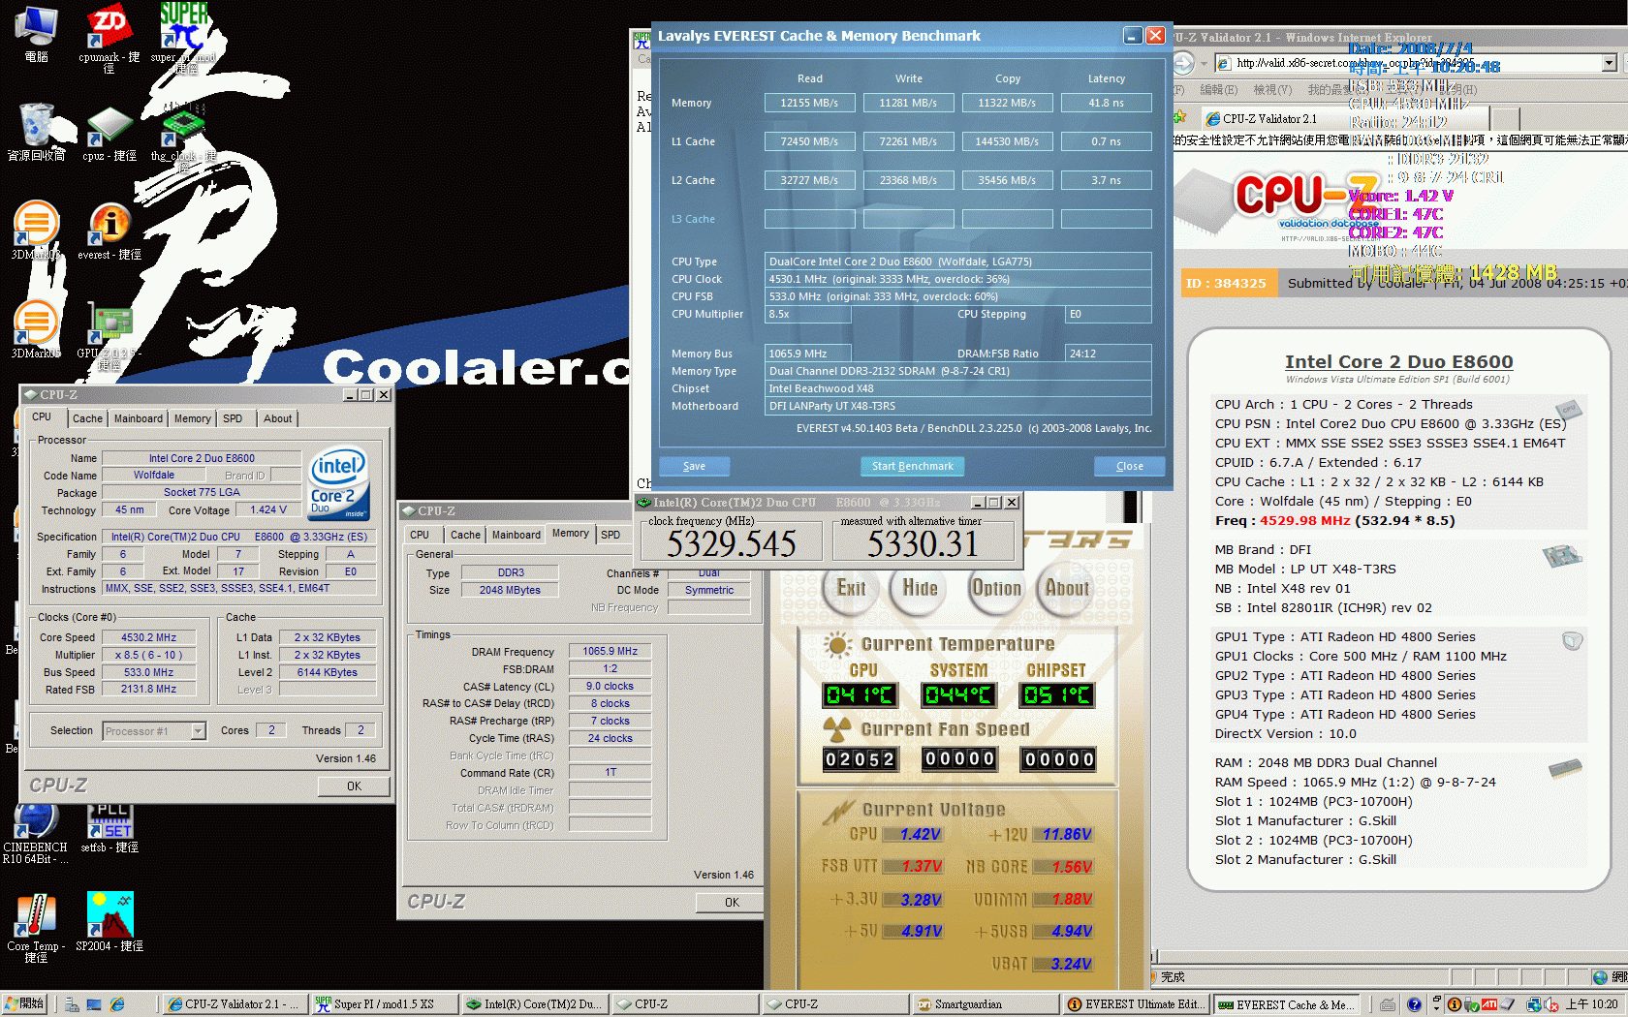The height and width of the screenshot is (1017, 1628).
Task: Click the CPU temperature 041°C readout
Action: point(859,695)
